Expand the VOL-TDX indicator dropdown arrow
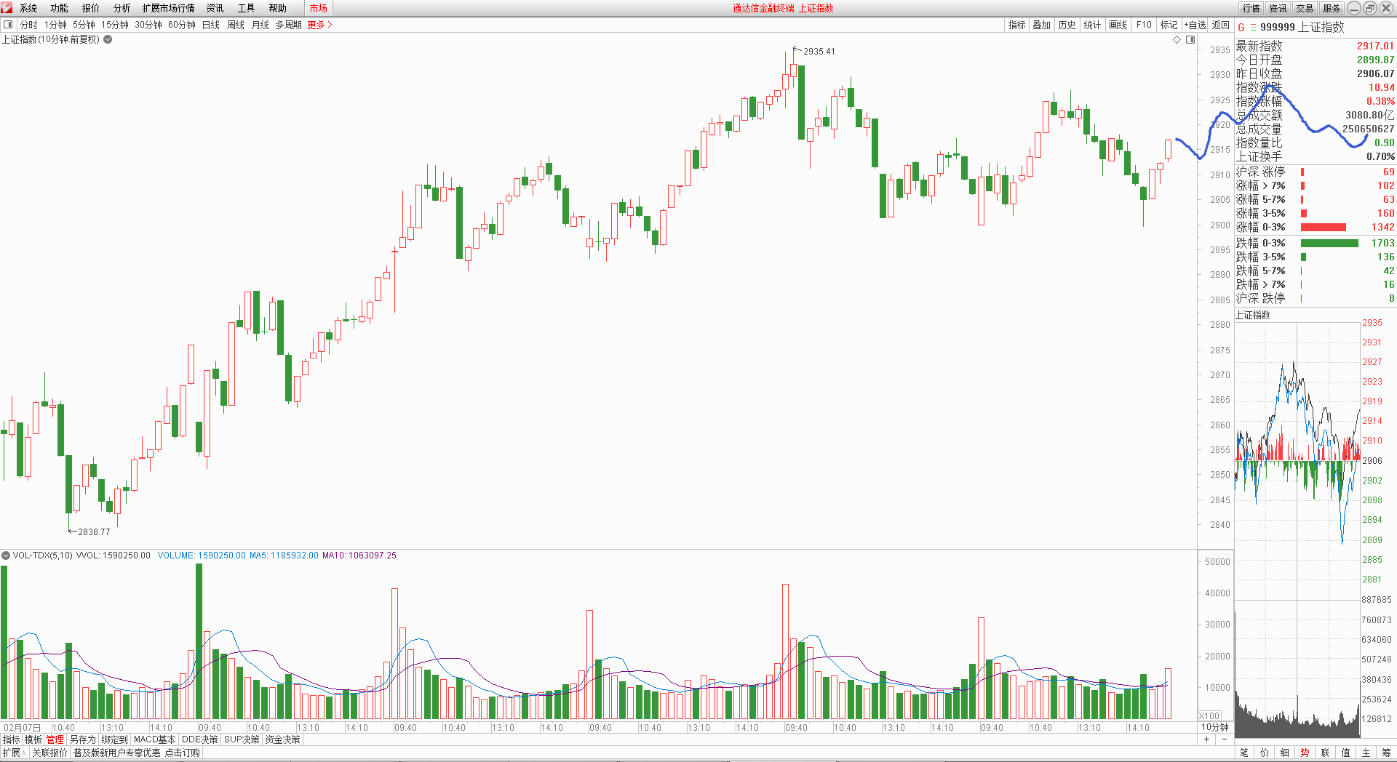 click(6, 556)
